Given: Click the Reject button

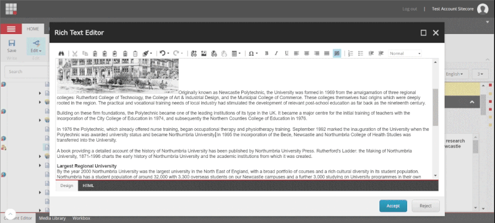Looking at the screenshot, I should tap(426, 206).
